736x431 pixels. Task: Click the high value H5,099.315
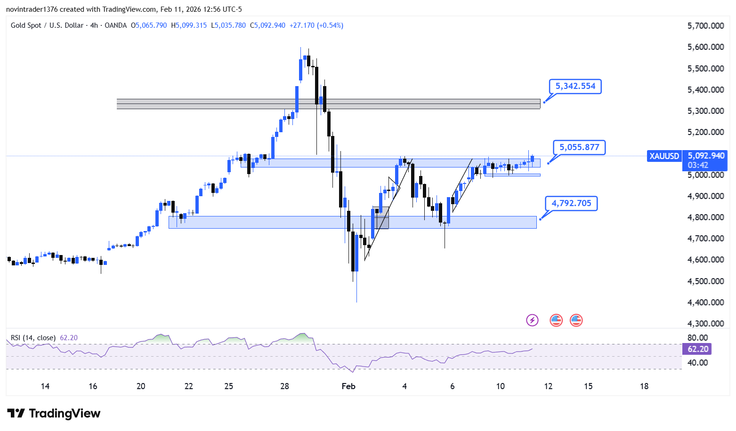coord(189,25)
